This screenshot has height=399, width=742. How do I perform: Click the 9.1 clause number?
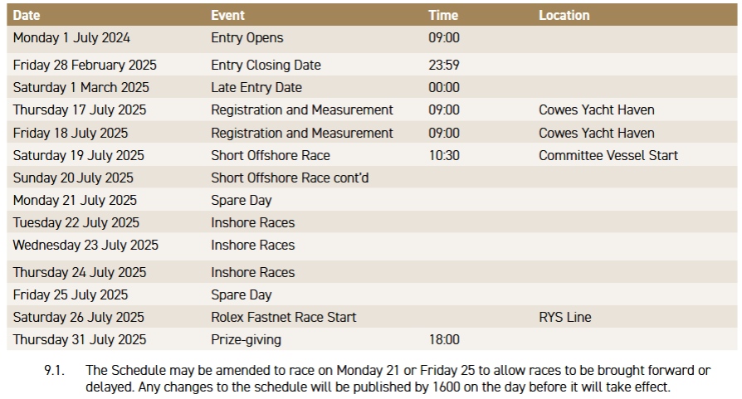point(54,371)
